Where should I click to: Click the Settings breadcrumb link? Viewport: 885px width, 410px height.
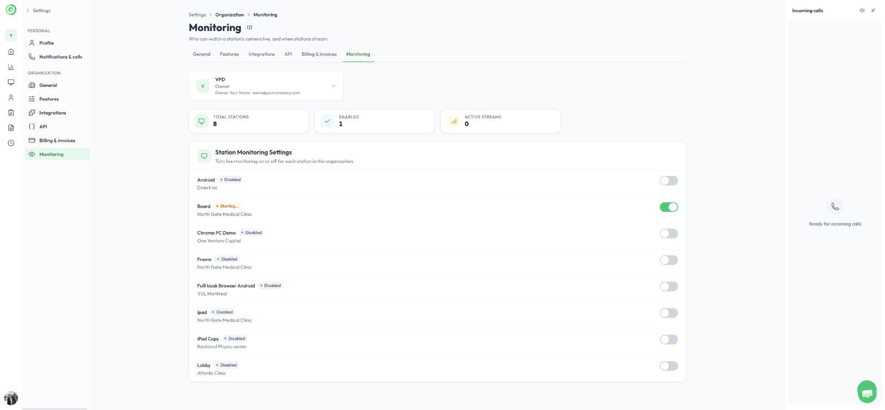197,15
